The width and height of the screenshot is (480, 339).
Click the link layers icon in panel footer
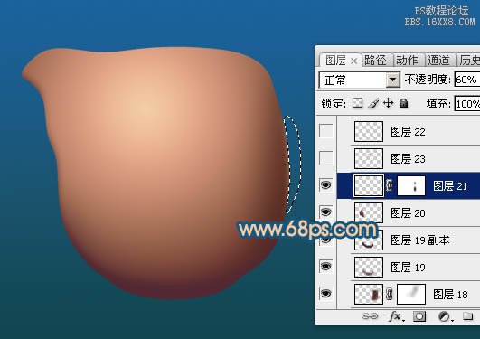[x=370, y=315]
